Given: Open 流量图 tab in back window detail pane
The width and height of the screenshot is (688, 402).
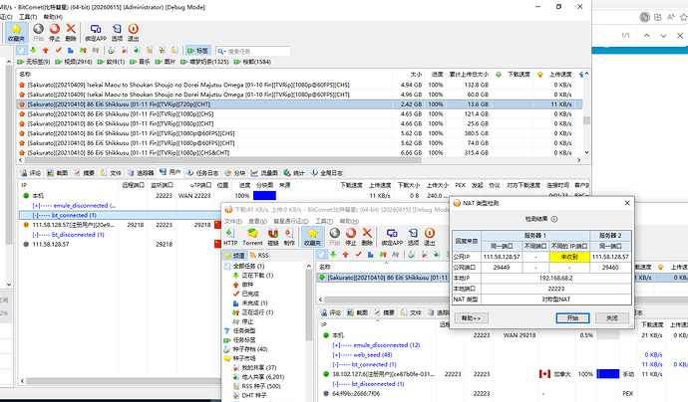Looking at the screenshot, I should (265, 173).
